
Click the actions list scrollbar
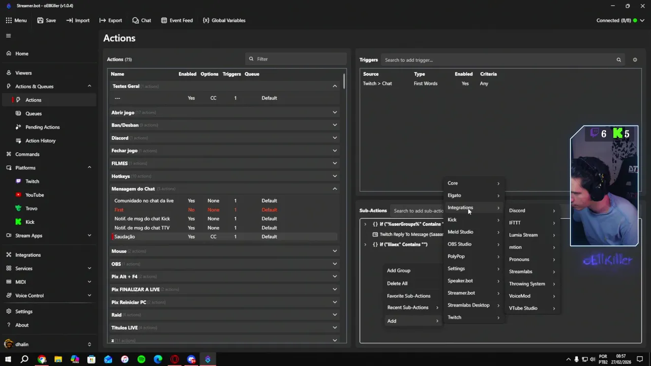[344, 81]
